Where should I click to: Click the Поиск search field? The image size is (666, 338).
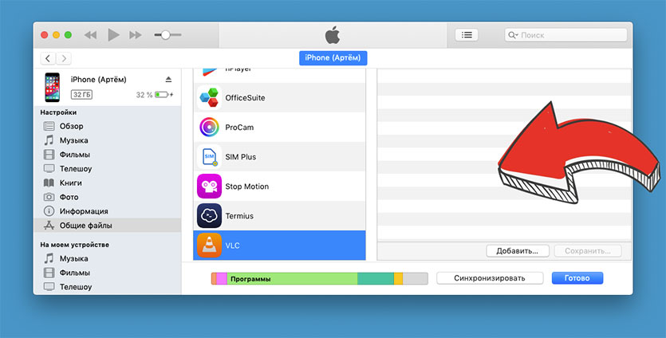click(x=566, y=35)
